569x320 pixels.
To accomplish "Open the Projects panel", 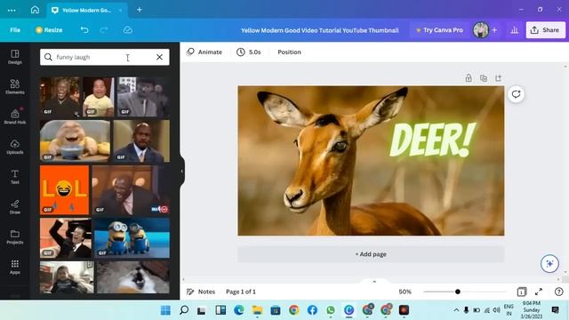I will pyautogui.click(x=15, y=237).
